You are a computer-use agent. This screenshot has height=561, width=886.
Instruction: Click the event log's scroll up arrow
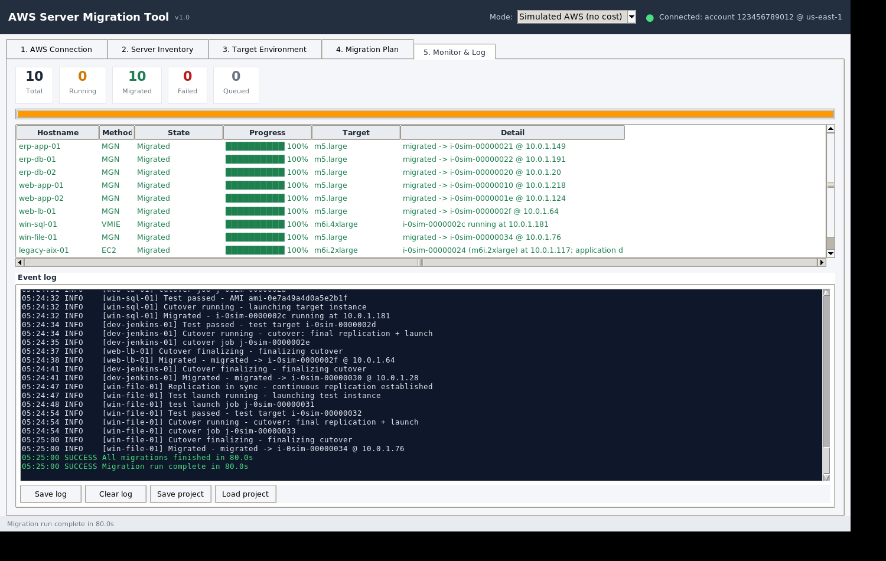[826, 292]
